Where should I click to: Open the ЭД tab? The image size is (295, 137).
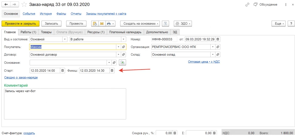(175, 32)
